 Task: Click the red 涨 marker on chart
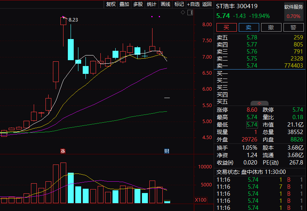pyautogui.click(x=62, y=151)
